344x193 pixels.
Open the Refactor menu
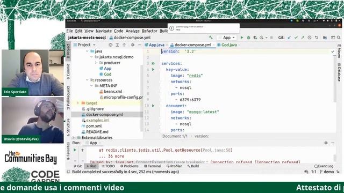click(x=149, y=31)
